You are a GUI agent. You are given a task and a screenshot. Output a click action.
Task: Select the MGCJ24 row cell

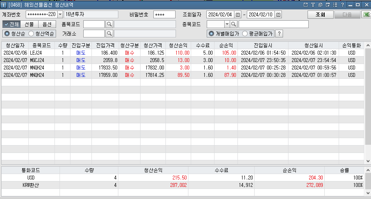coord(42,60)
